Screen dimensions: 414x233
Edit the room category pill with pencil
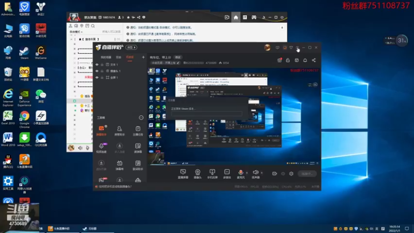click(x=166, y=63)
